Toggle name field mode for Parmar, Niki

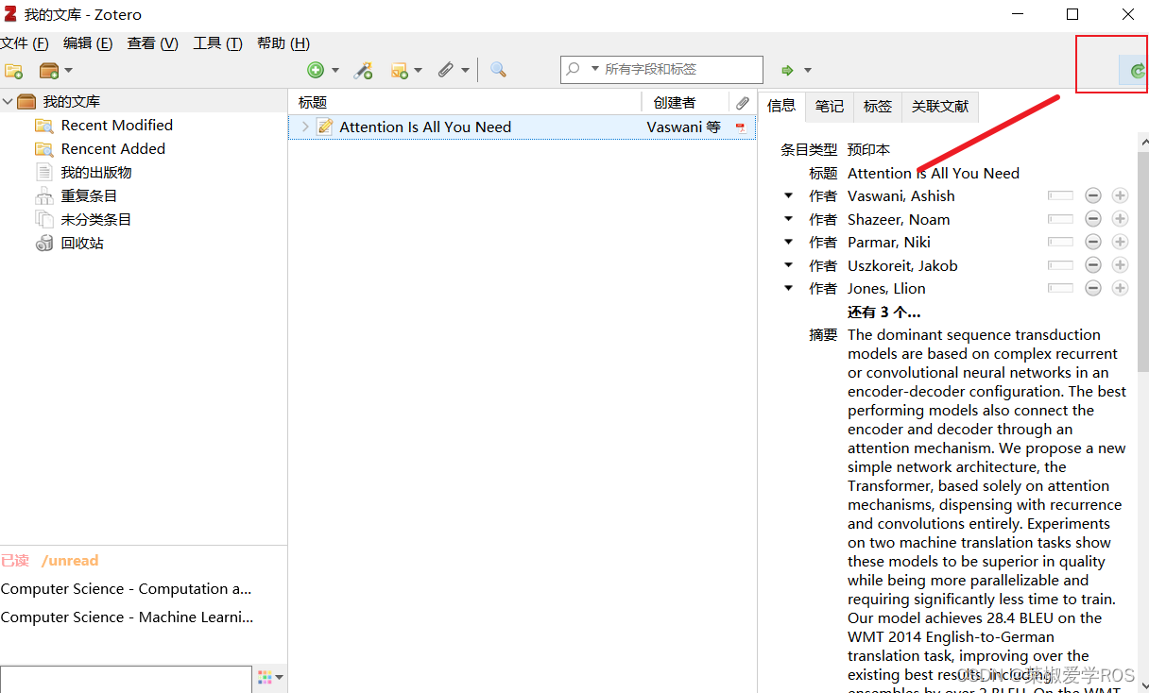click(1060, 242)
